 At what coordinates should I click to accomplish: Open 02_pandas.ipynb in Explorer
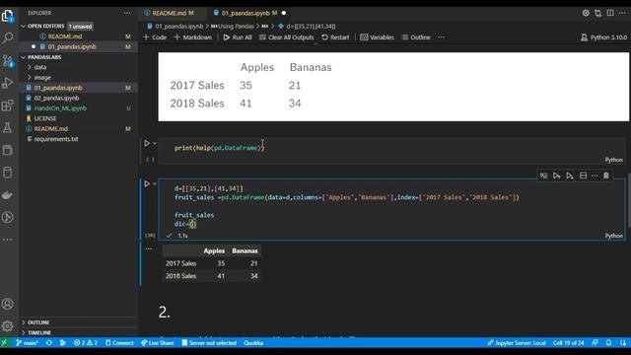[56, 98]
